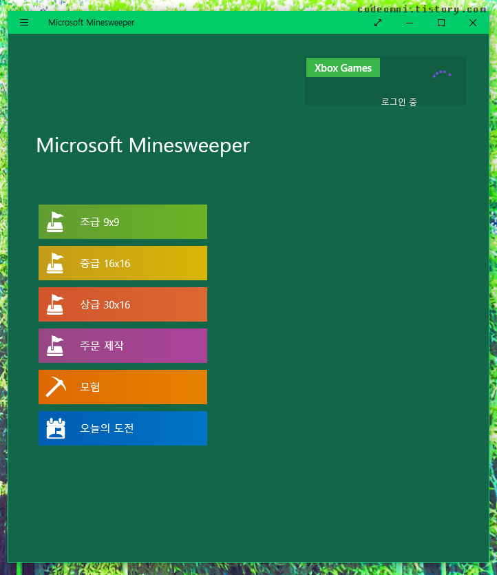Open 오늘의 도전 daily challenge
Screen dimensions: 497x575
[x=123, y=428]
